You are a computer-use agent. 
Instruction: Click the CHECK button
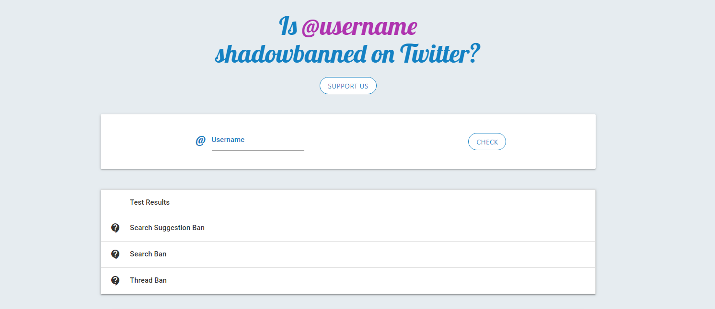[487, 142]
